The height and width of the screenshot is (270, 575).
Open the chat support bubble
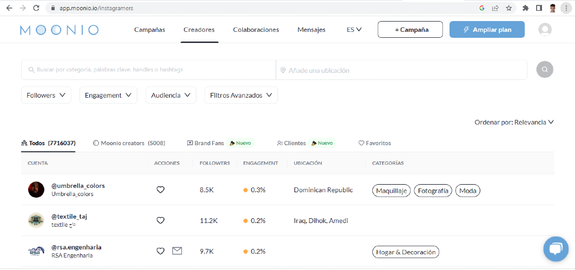point(556,249)
